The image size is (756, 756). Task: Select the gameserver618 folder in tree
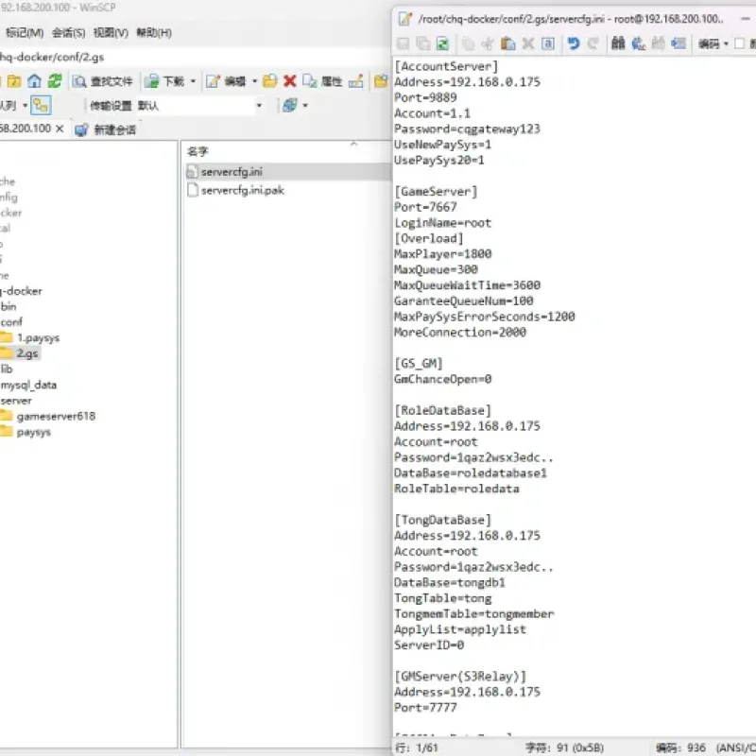tap(56, 416)
